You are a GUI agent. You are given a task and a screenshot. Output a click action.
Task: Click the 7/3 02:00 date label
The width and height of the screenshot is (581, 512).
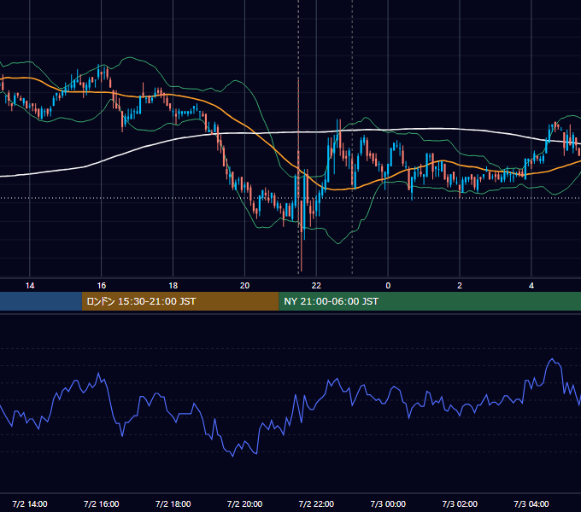[460, 503]
